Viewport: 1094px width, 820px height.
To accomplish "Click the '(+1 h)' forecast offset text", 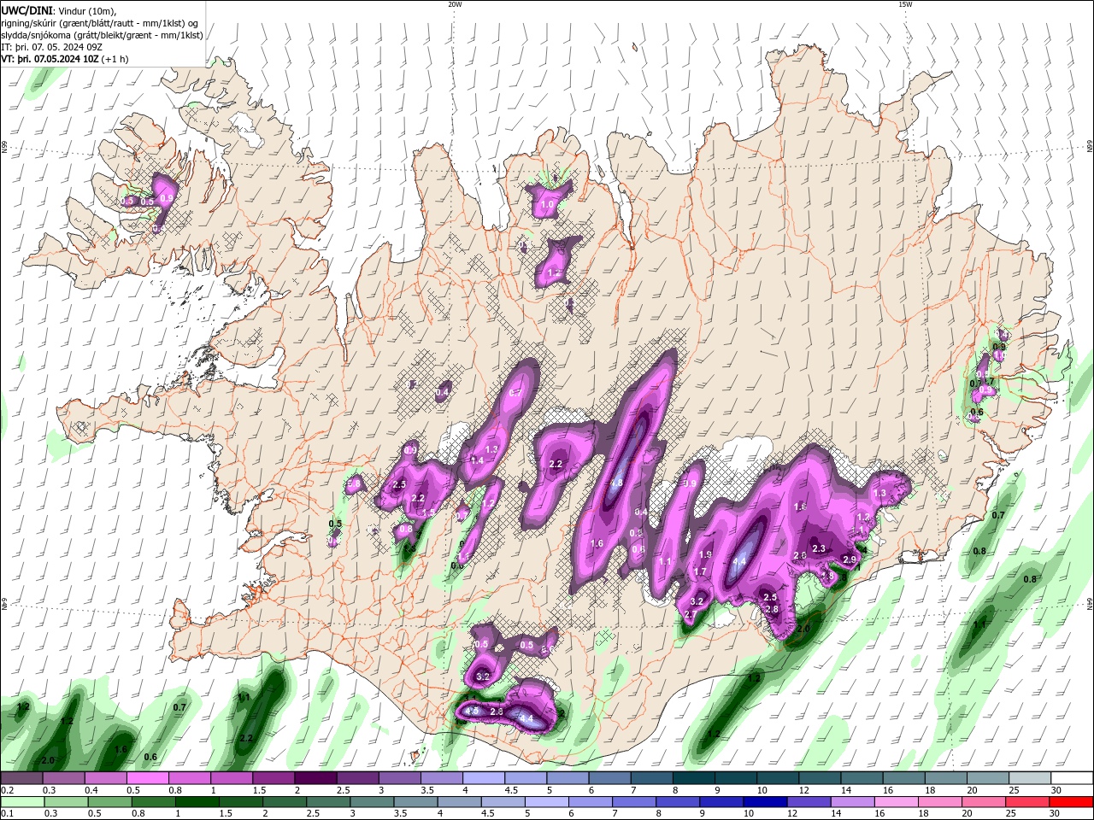I will (x=115, y=59).
